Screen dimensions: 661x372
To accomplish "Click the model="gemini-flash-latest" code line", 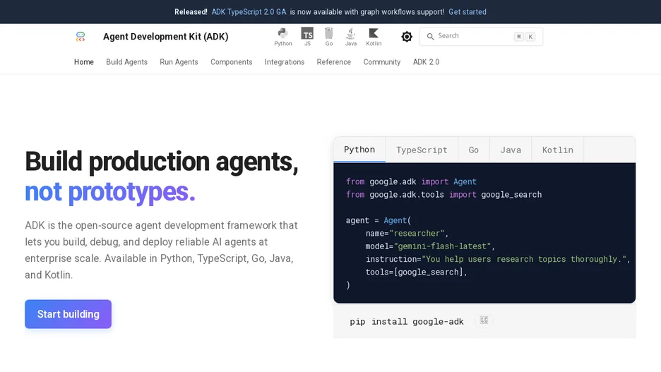I will [x=430, y=246].
